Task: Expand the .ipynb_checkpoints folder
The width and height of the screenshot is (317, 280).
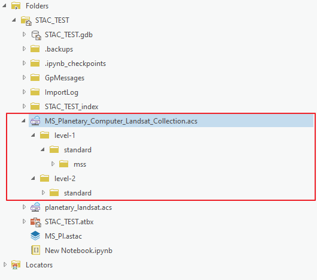Action: pyautogui.click(x=24, y=63)
